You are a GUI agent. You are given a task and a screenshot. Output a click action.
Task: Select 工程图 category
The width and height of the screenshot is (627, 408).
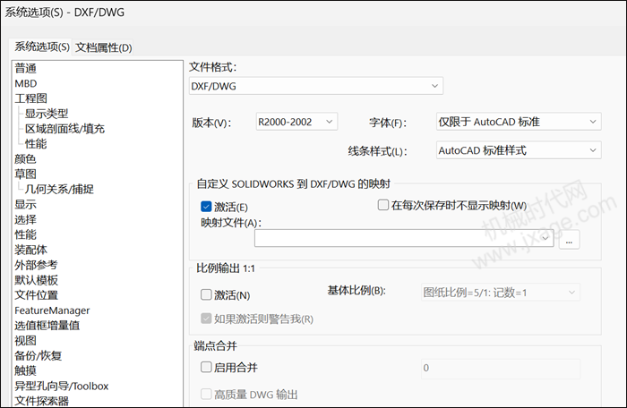click(30, 98)
